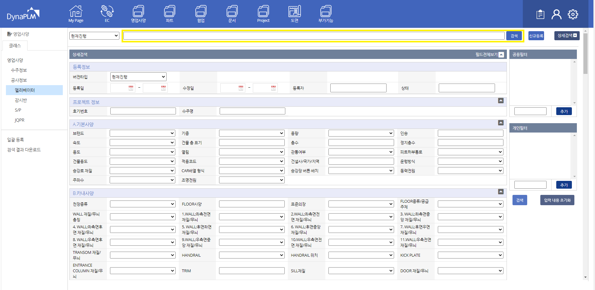Click the DynaPLM logo
595x290 pixels.
pos(23,14)
